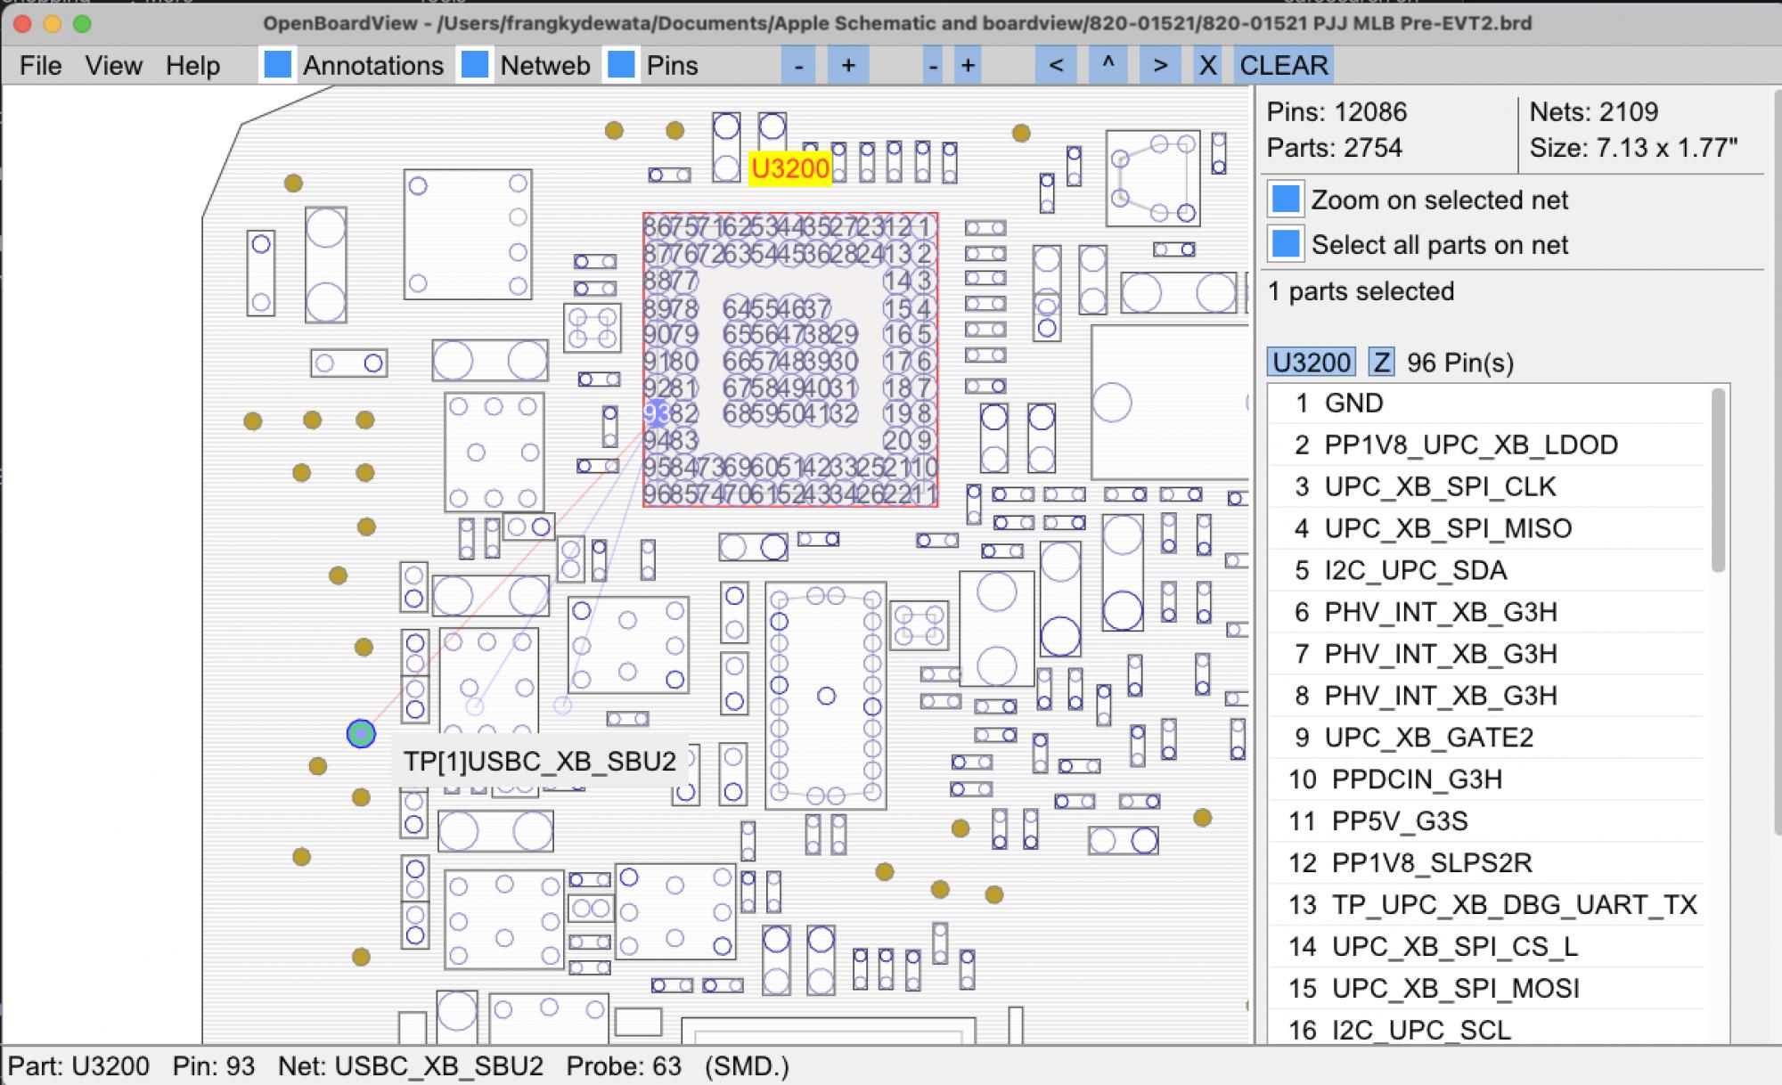Viewport: 1782px width, 1085px height.
Task: Uncheck Select all parts on net
Action: pos(1285,244)
